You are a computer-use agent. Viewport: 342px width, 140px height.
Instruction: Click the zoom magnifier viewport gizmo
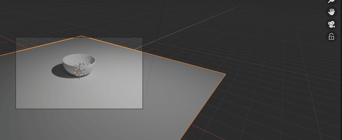pyautogui.click(x=331, y=1)
